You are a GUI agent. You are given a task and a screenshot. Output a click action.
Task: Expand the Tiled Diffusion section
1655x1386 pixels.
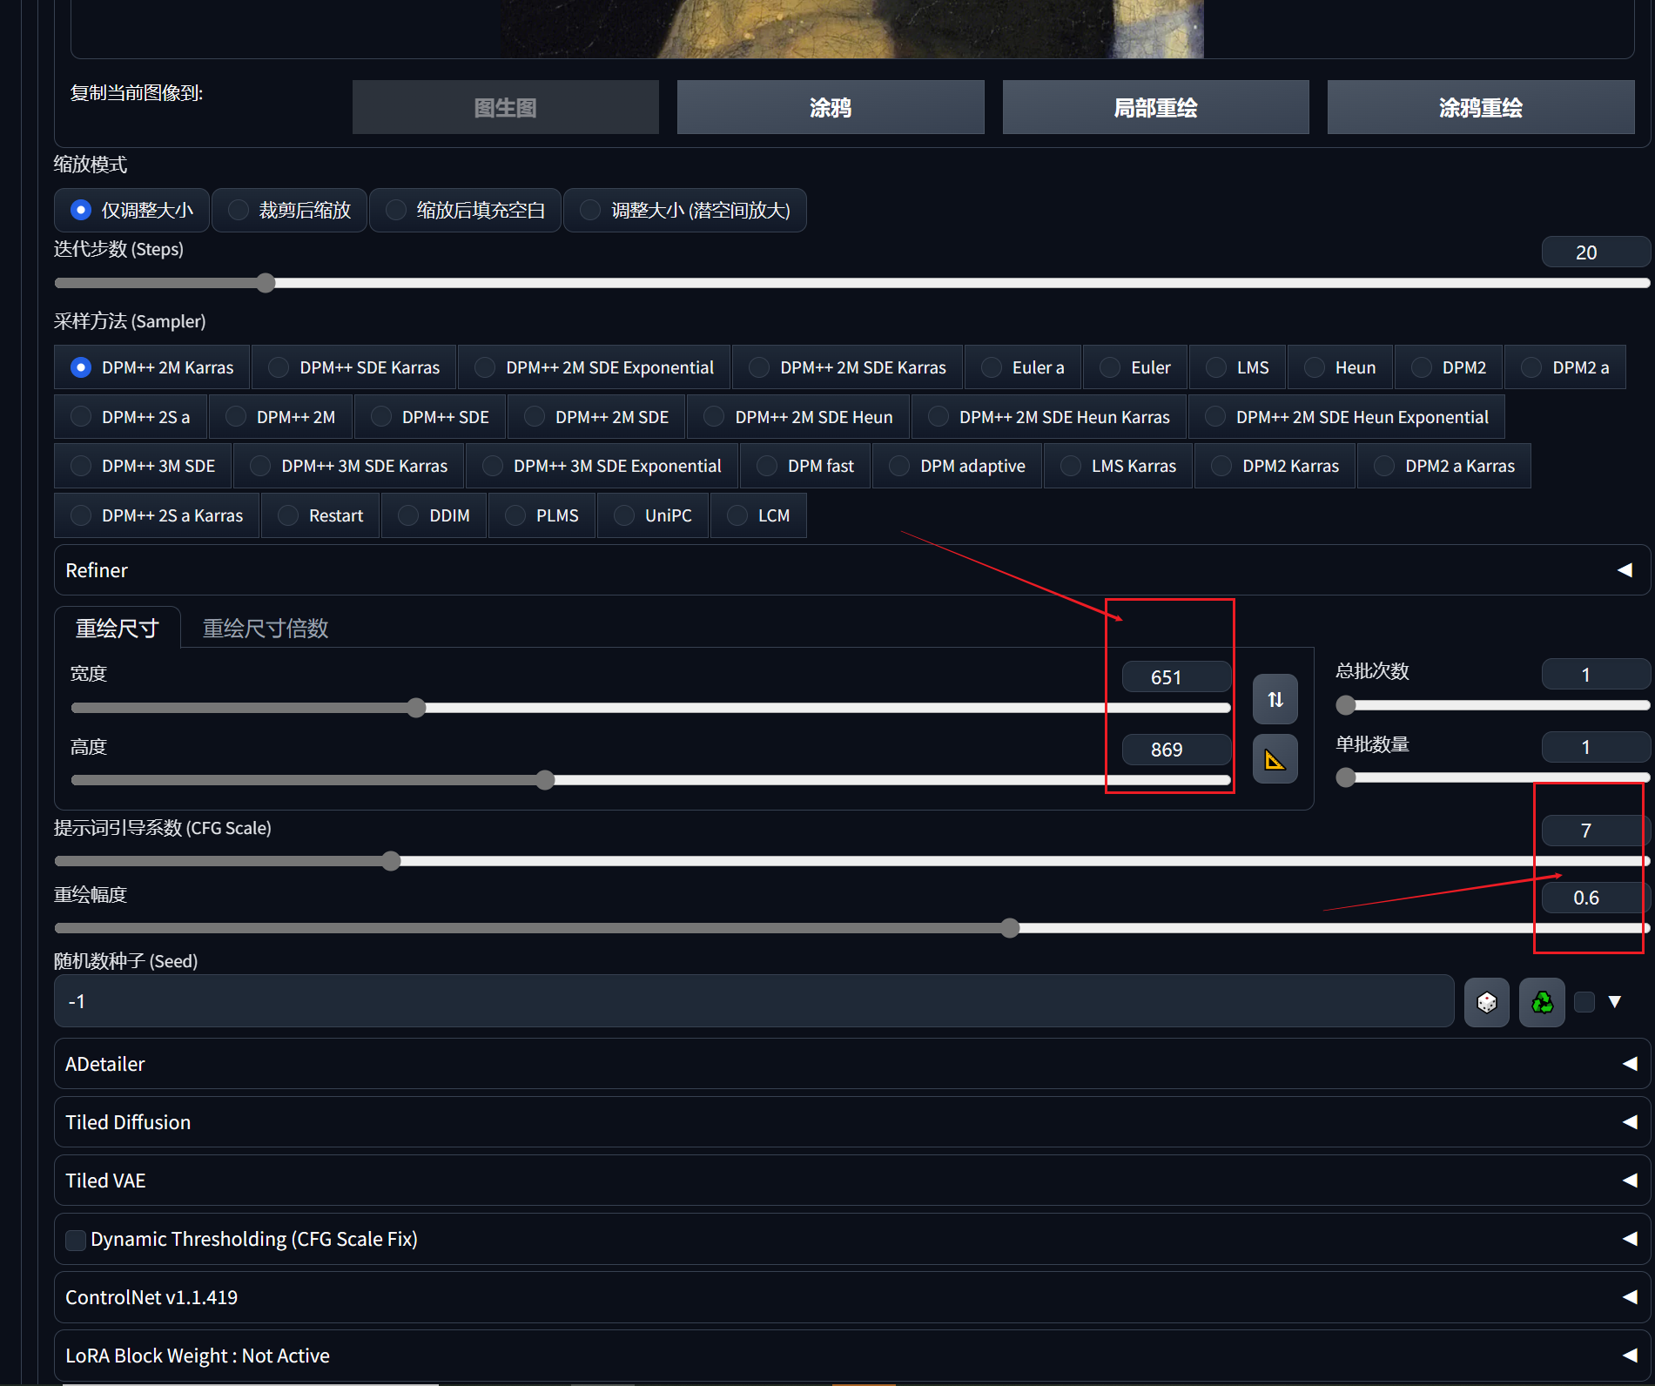click(x=852, y=1122)
